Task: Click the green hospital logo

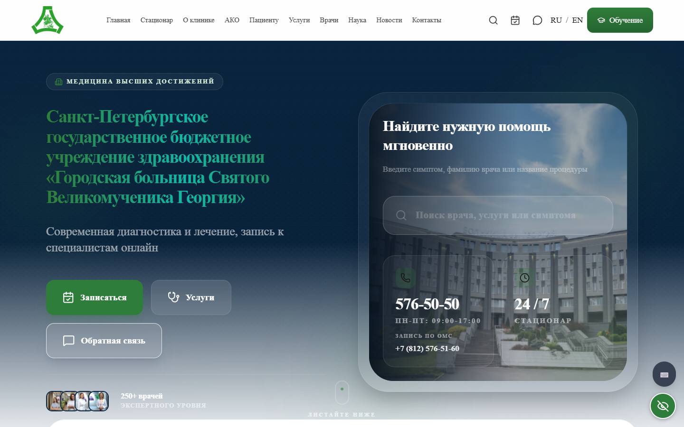Action: point(47,20)
